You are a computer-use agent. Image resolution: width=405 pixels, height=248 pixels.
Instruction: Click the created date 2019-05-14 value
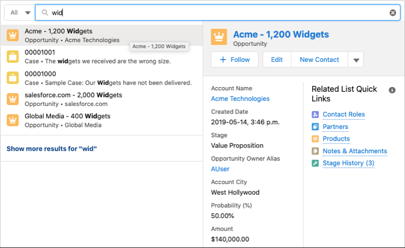245,122
